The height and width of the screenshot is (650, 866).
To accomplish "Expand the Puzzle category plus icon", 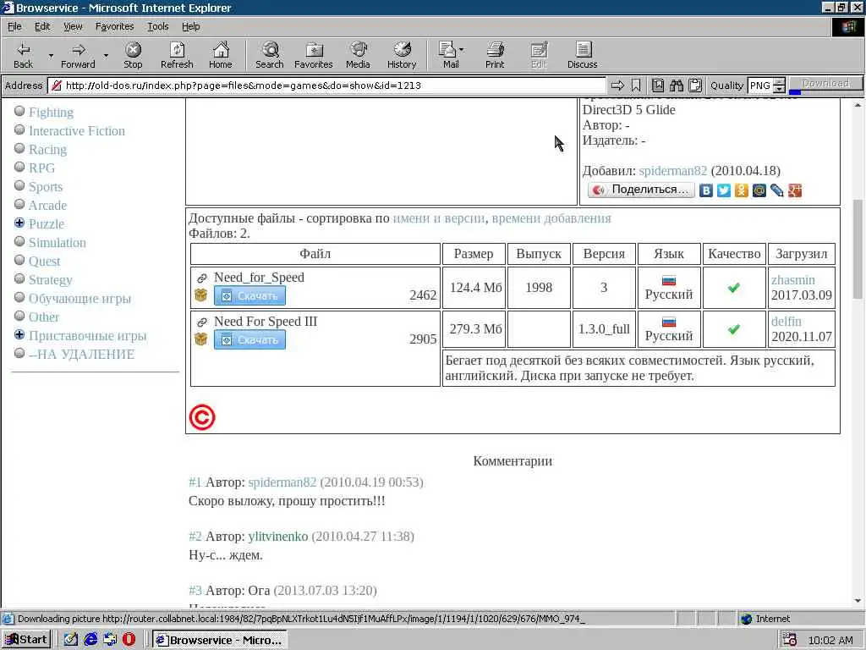I will (19, 223).
